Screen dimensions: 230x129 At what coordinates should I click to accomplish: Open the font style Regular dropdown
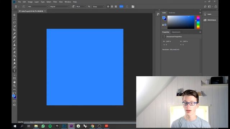click(60, 6)
